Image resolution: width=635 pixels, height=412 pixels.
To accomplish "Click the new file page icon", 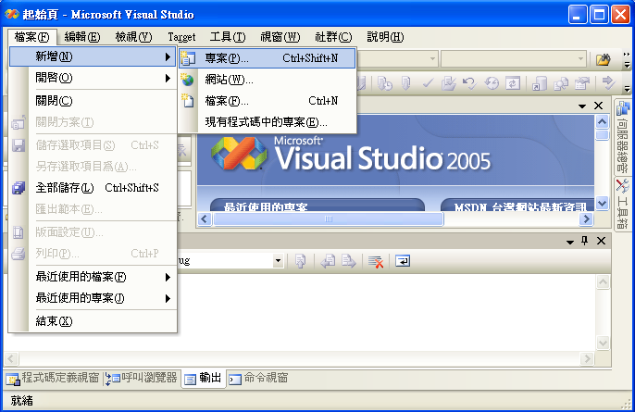I will tap(188, 101).
